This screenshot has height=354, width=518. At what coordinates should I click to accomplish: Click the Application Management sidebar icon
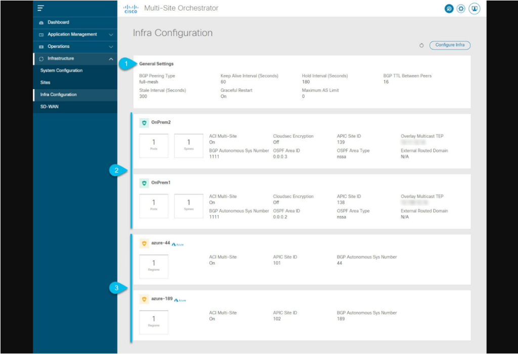[x=41, y=35]
